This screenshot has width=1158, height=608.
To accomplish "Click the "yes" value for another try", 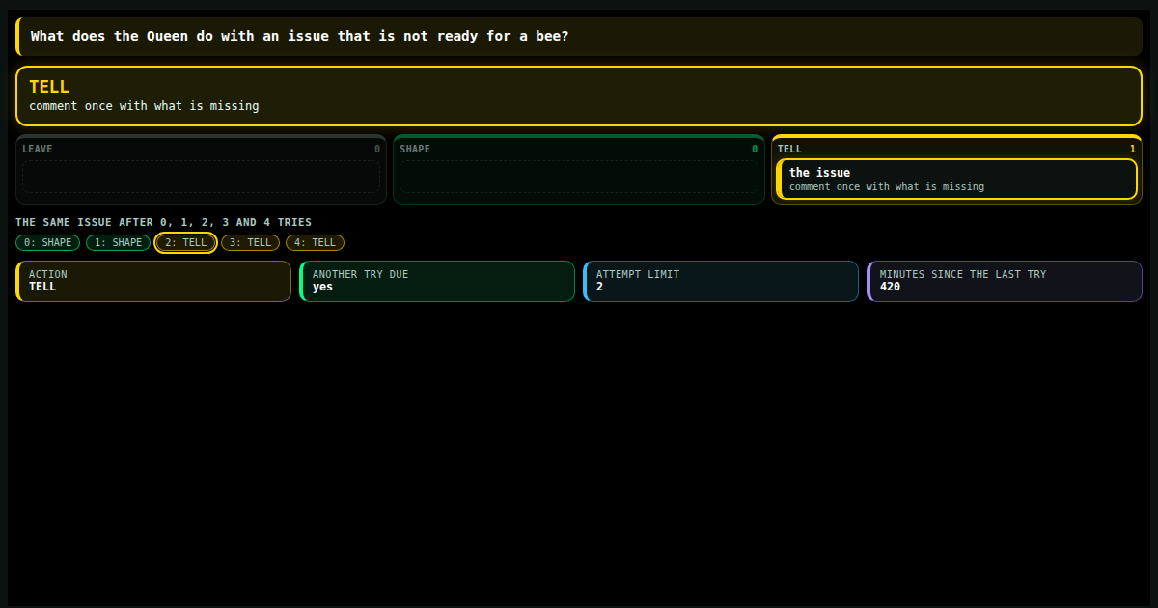I will tap(323, 287).
